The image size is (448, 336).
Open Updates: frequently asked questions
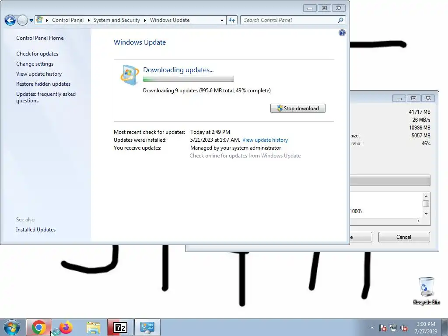pos(46,97)
